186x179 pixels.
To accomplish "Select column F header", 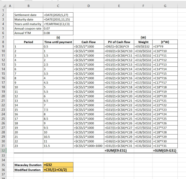I will click(143, 6).
